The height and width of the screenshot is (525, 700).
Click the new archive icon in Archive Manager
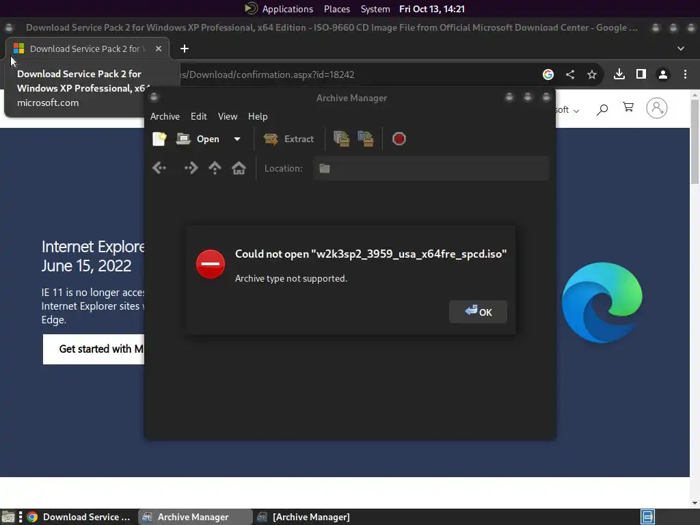click(159, 139)
